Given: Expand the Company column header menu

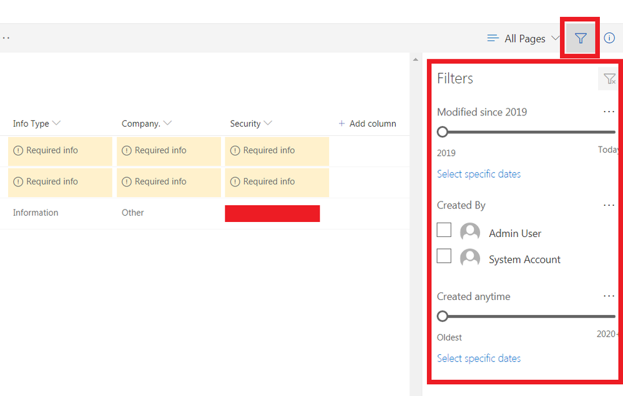Looking at the screenshot, I should pos(146,123).
